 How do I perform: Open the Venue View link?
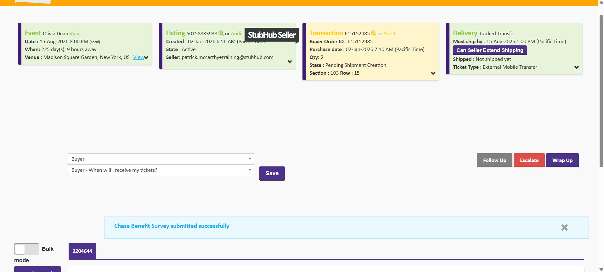pos(138,57)
